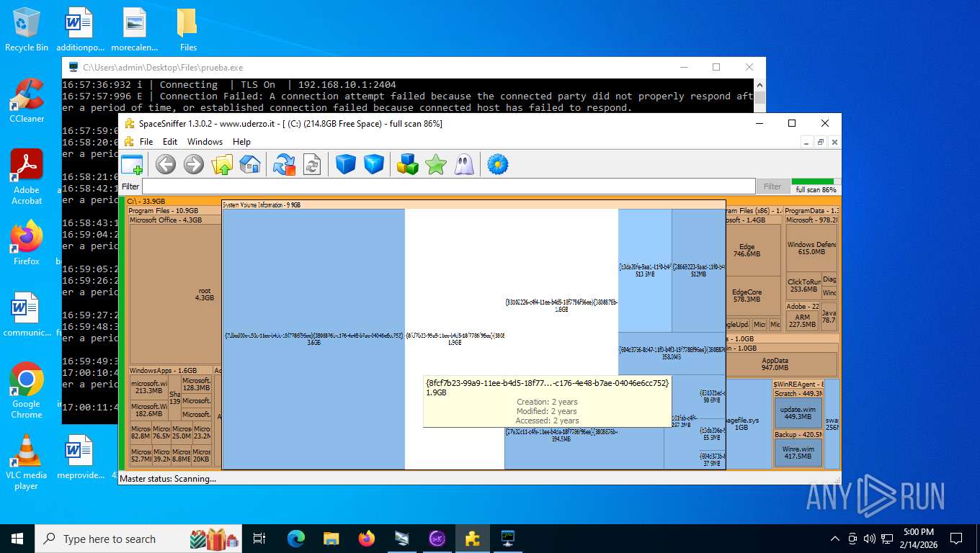Click the small puzzle icon beside the File menu
This screenshot has width=980, height=553.
[130, 142]
